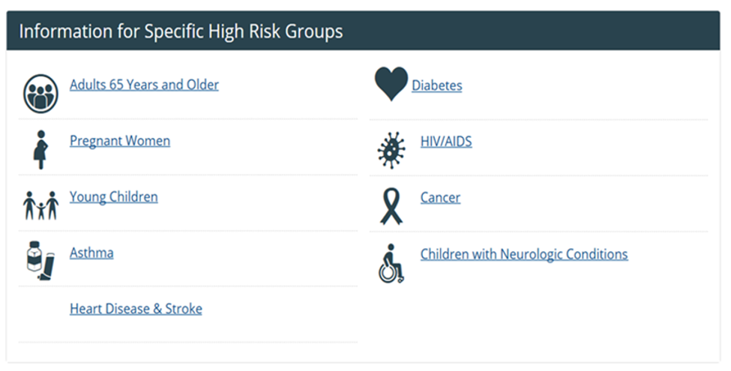Visit the HIV/AIDS link
This screenshot has height=371, width=731.
tap(446, 141)
